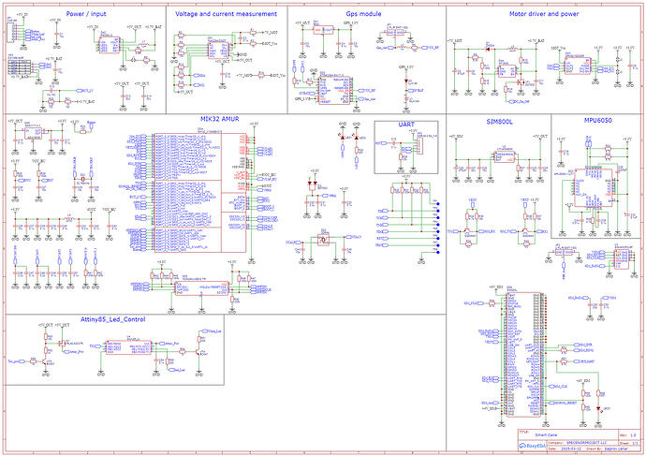The image size is (646, 456).
Task: Click the EasyEDA logo in title block
Action: coord(533,446)
